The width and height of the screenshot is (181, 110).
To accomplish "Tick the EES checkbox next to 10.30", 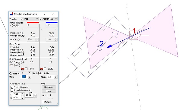I will 45,69.
